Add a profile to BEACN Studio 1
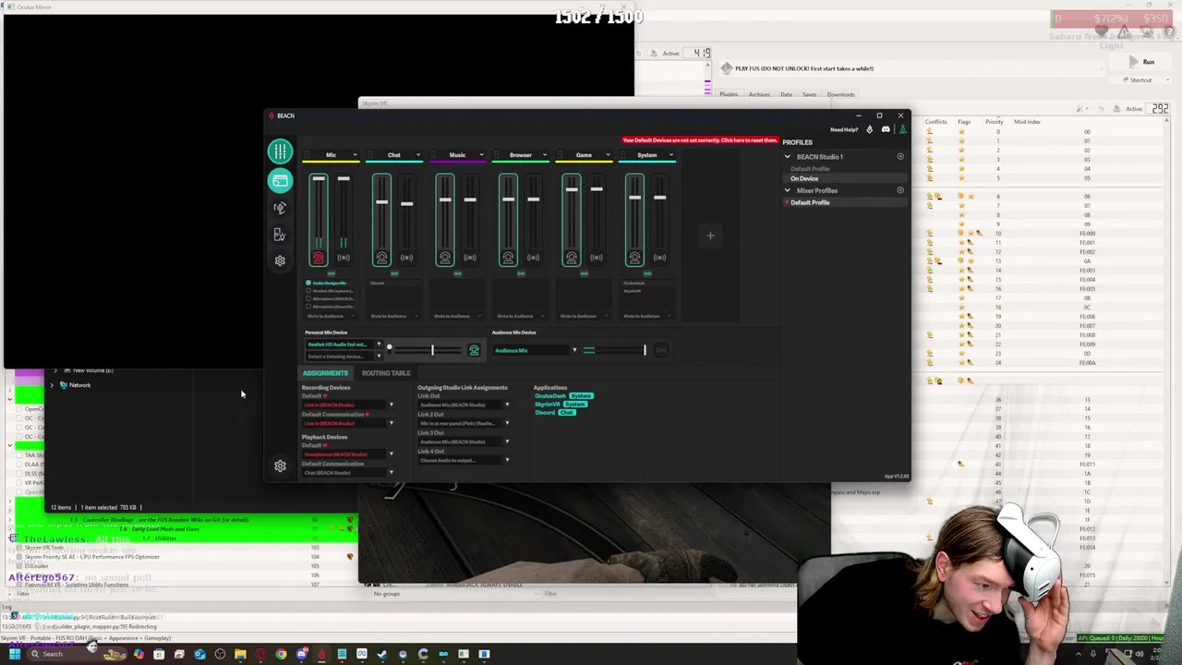This screenshot has width=1182, height=665. tap(900, 156)
